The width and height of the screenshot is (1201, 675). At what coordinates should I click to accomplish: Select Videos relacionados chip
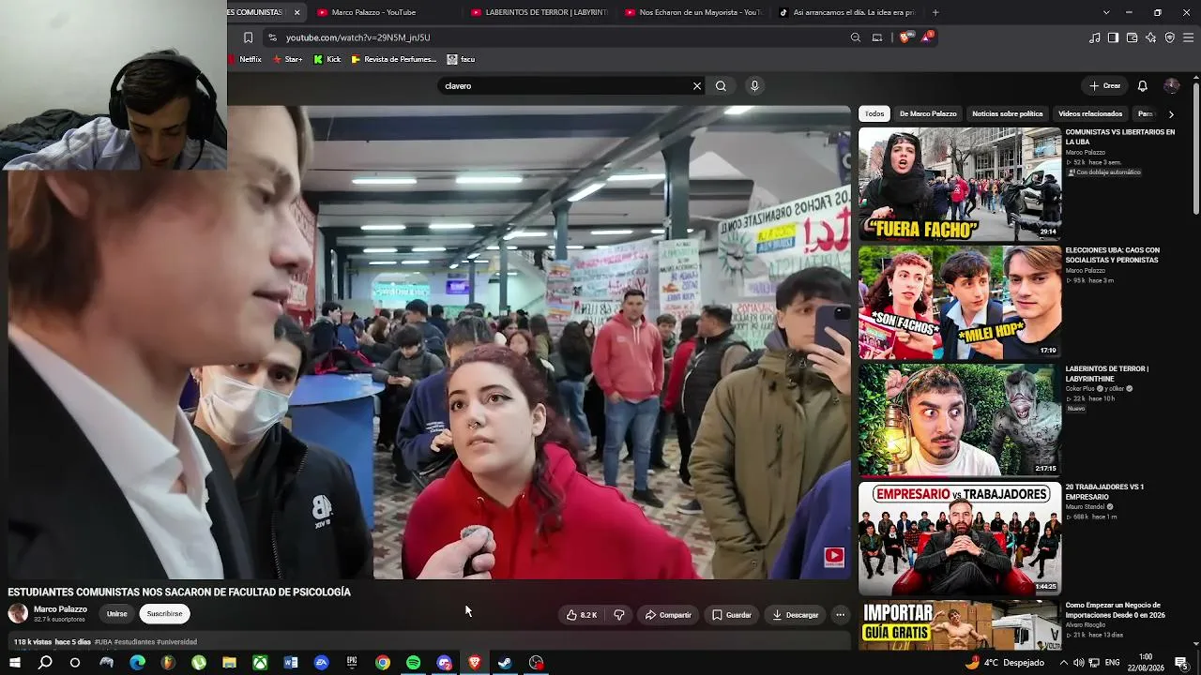[x=1090, y=113]
